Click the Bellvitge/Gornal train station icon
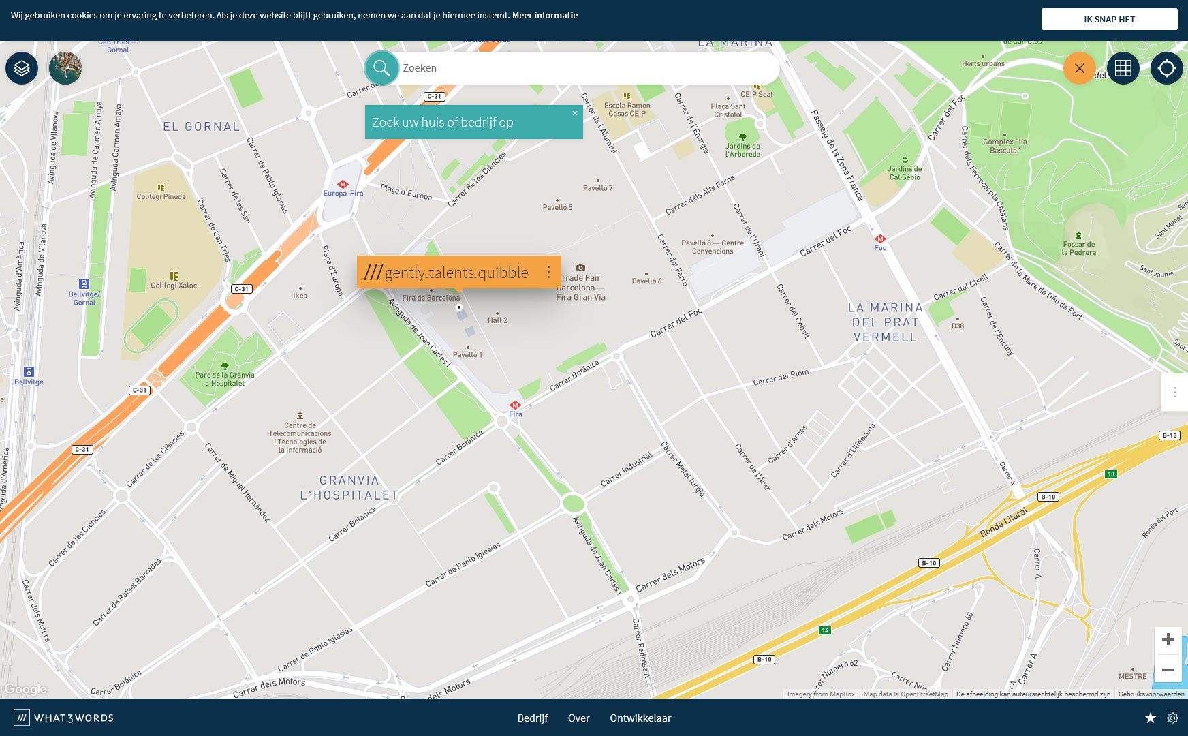The image size is (1188, 736). [84, 284]
